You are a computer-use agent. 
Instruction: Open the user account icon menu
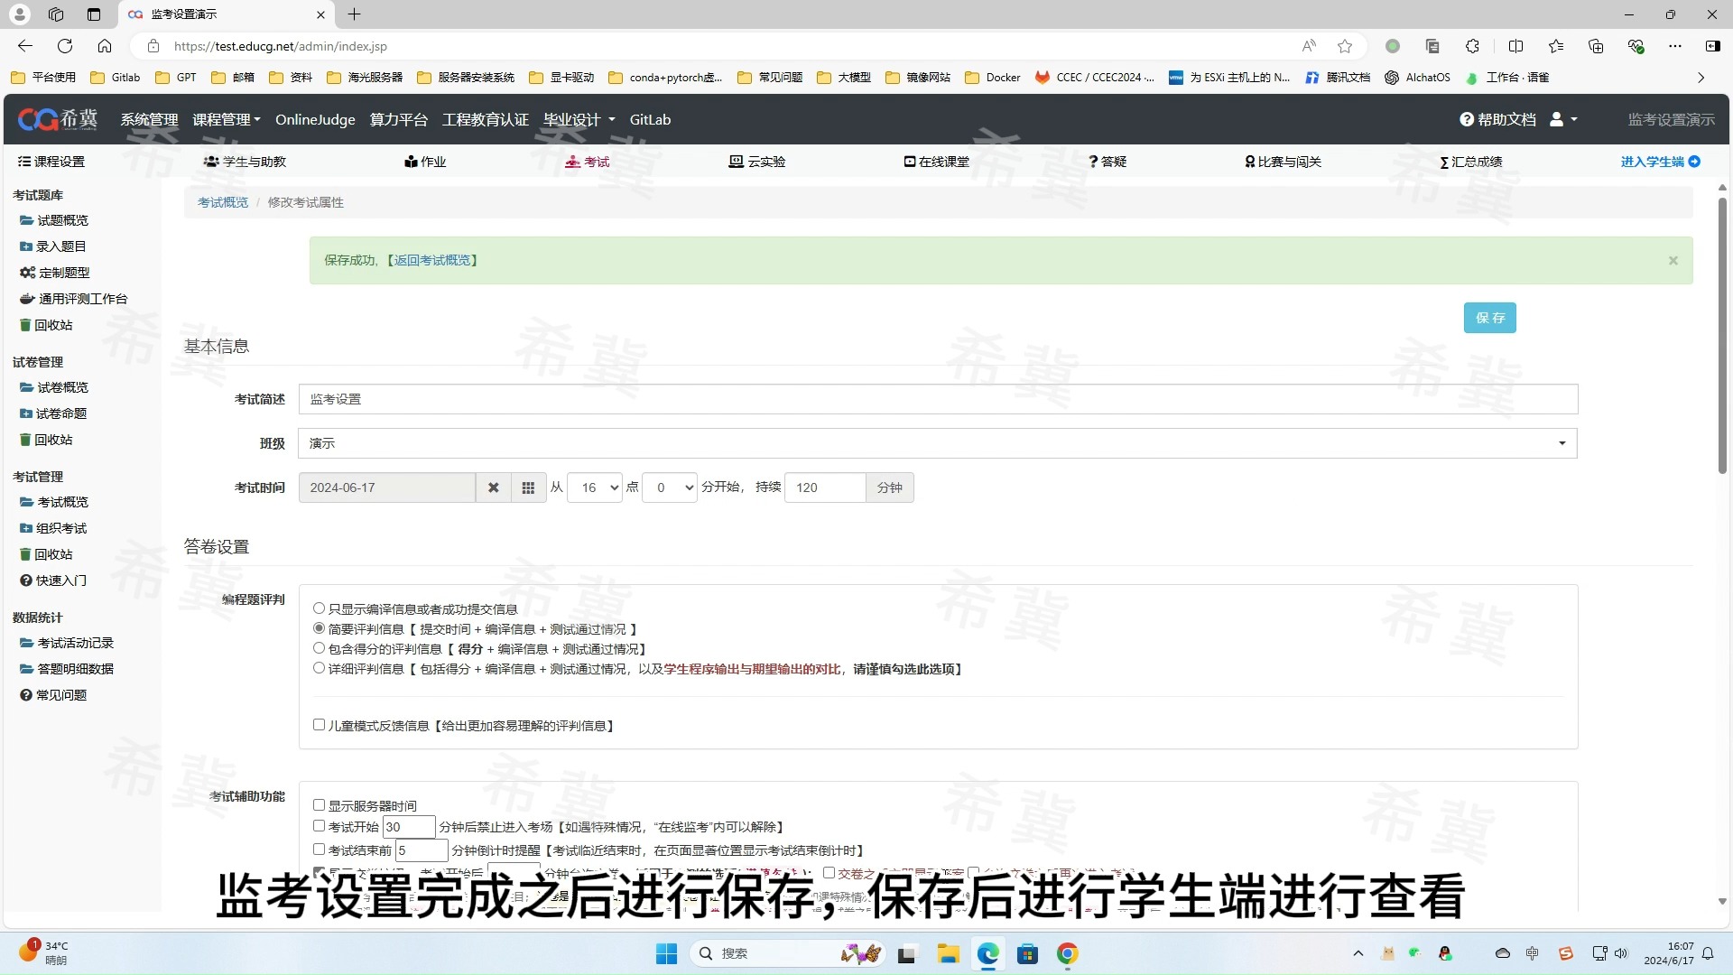pos(1563,119)
